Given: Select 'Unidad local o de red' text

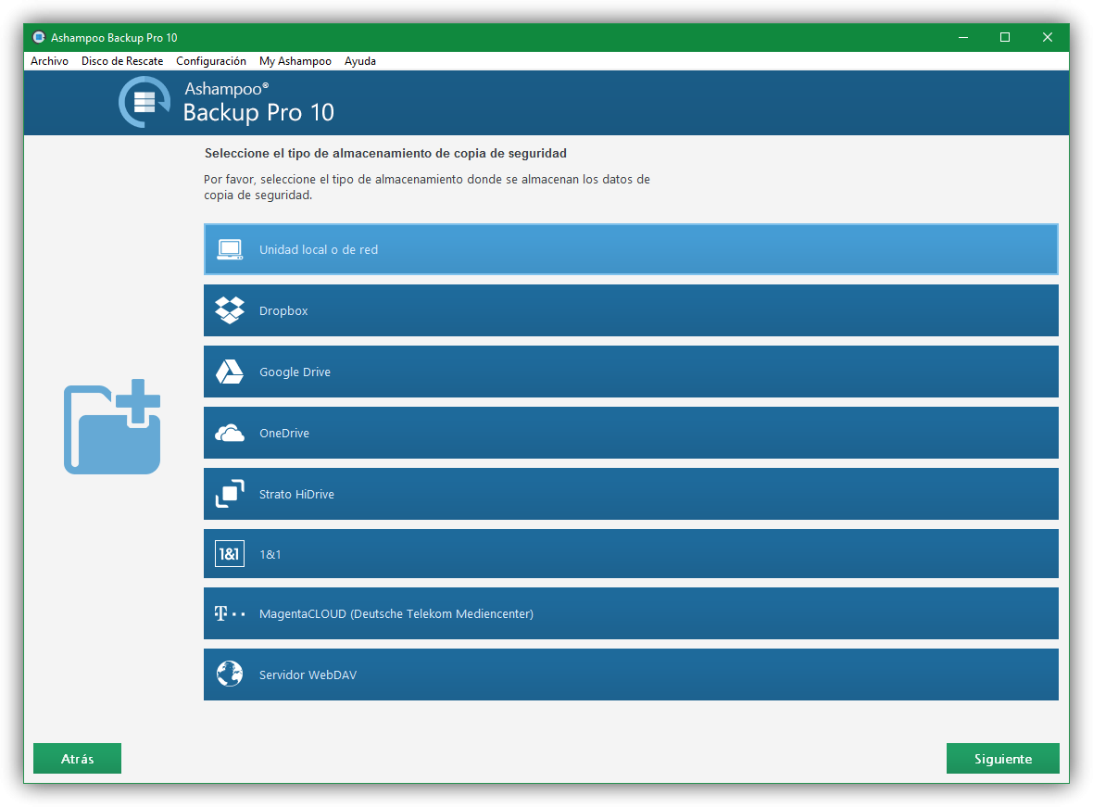Looking at the screenshot, I should [x=319, y=250].
